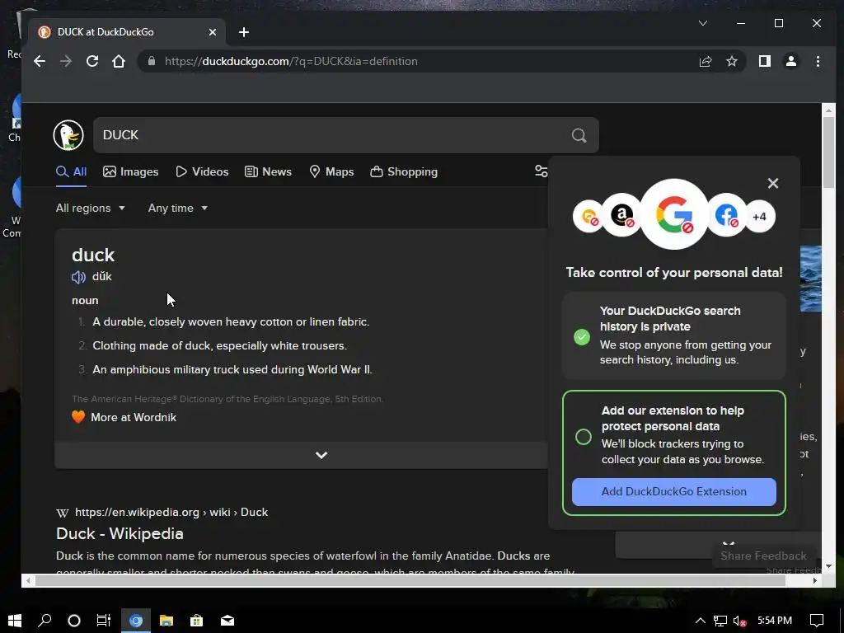Open More at Wordnik link

[x=134, y=418]
